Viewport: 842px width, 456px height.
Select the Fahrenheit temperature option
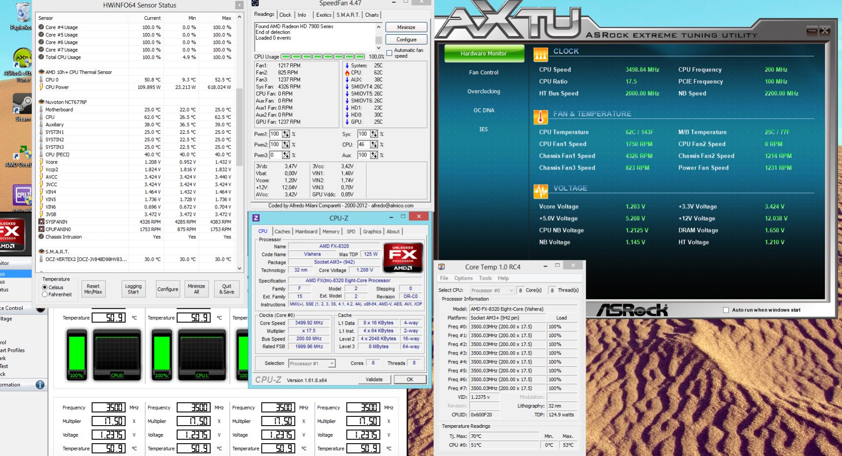click(45, 294)
